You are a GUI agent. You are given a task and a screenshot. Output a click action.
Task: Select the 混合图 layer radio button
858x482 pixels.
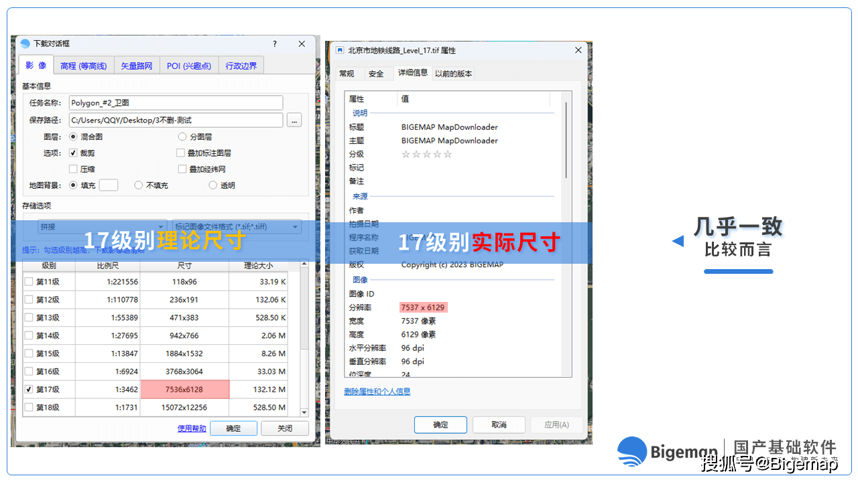74,137
